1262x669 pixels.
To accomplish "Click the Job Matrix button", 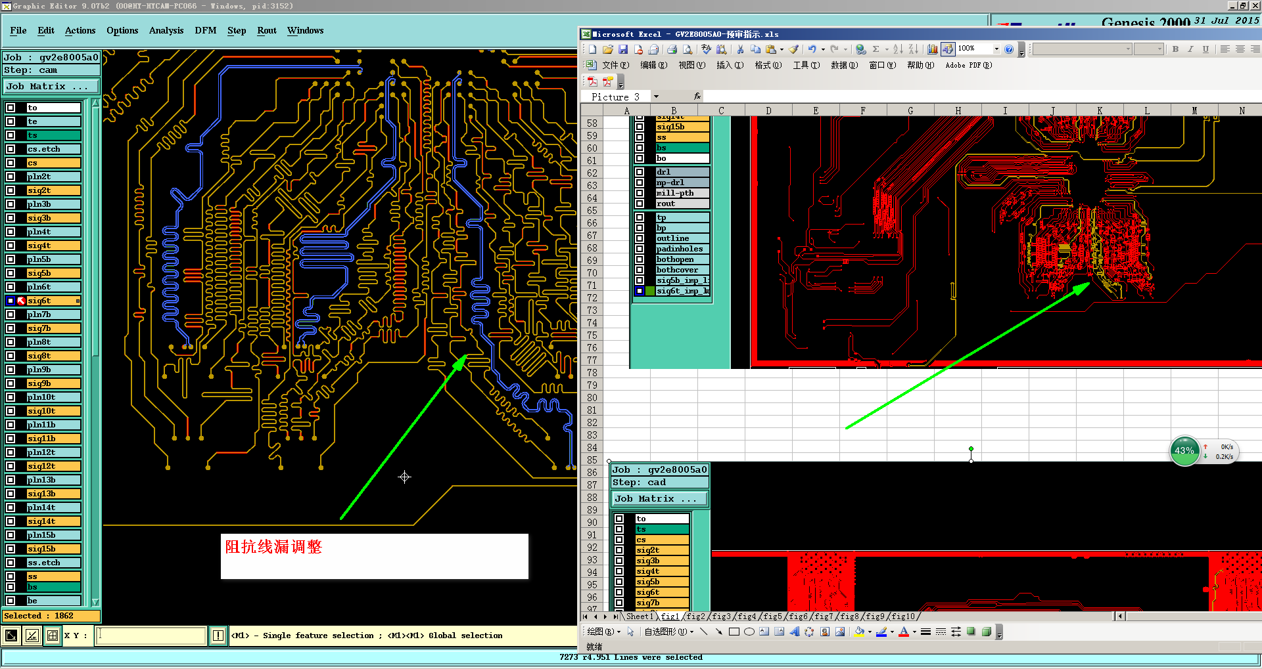I will (x=51, y=87).
